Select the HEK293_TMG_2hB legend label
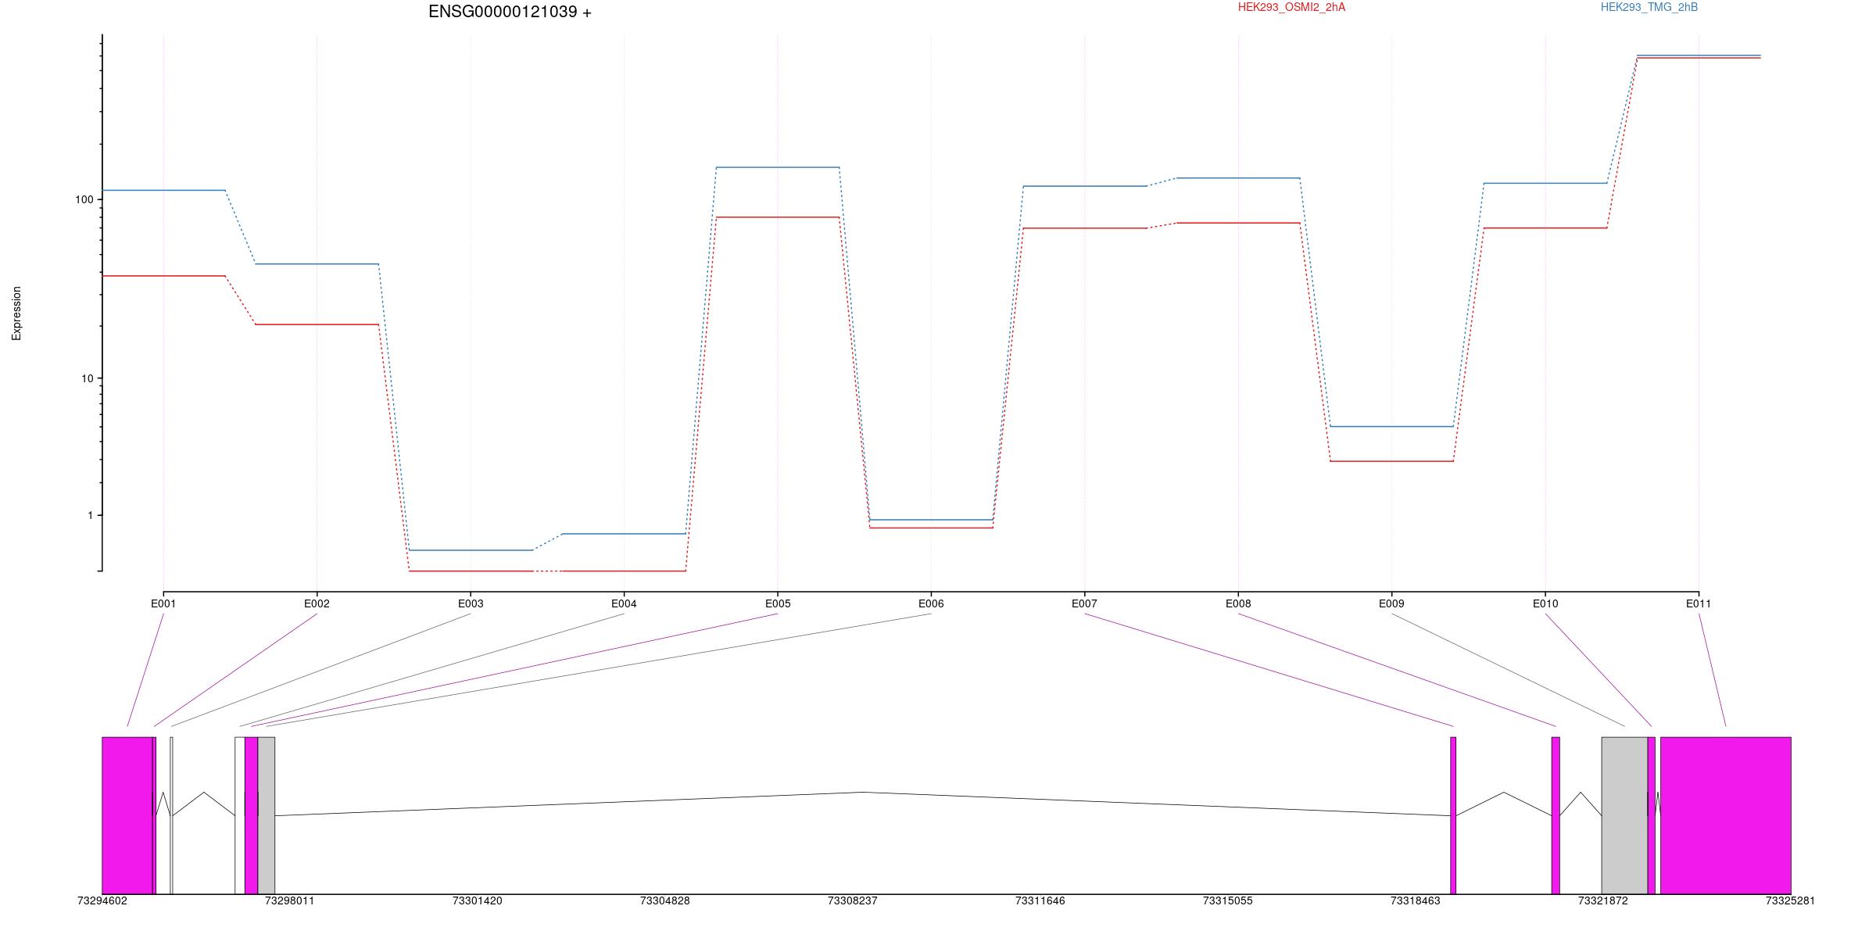1876x938 pixels. click(x=1649, y=7)
